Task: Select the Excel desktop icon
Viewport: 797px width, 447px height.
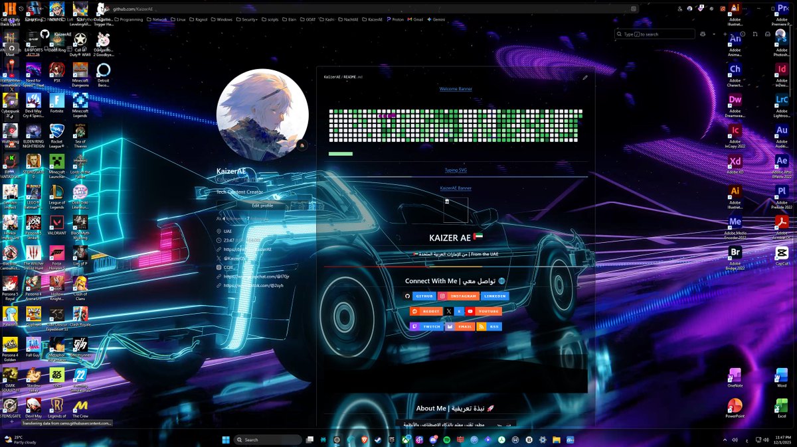Action: pos(782,408)
